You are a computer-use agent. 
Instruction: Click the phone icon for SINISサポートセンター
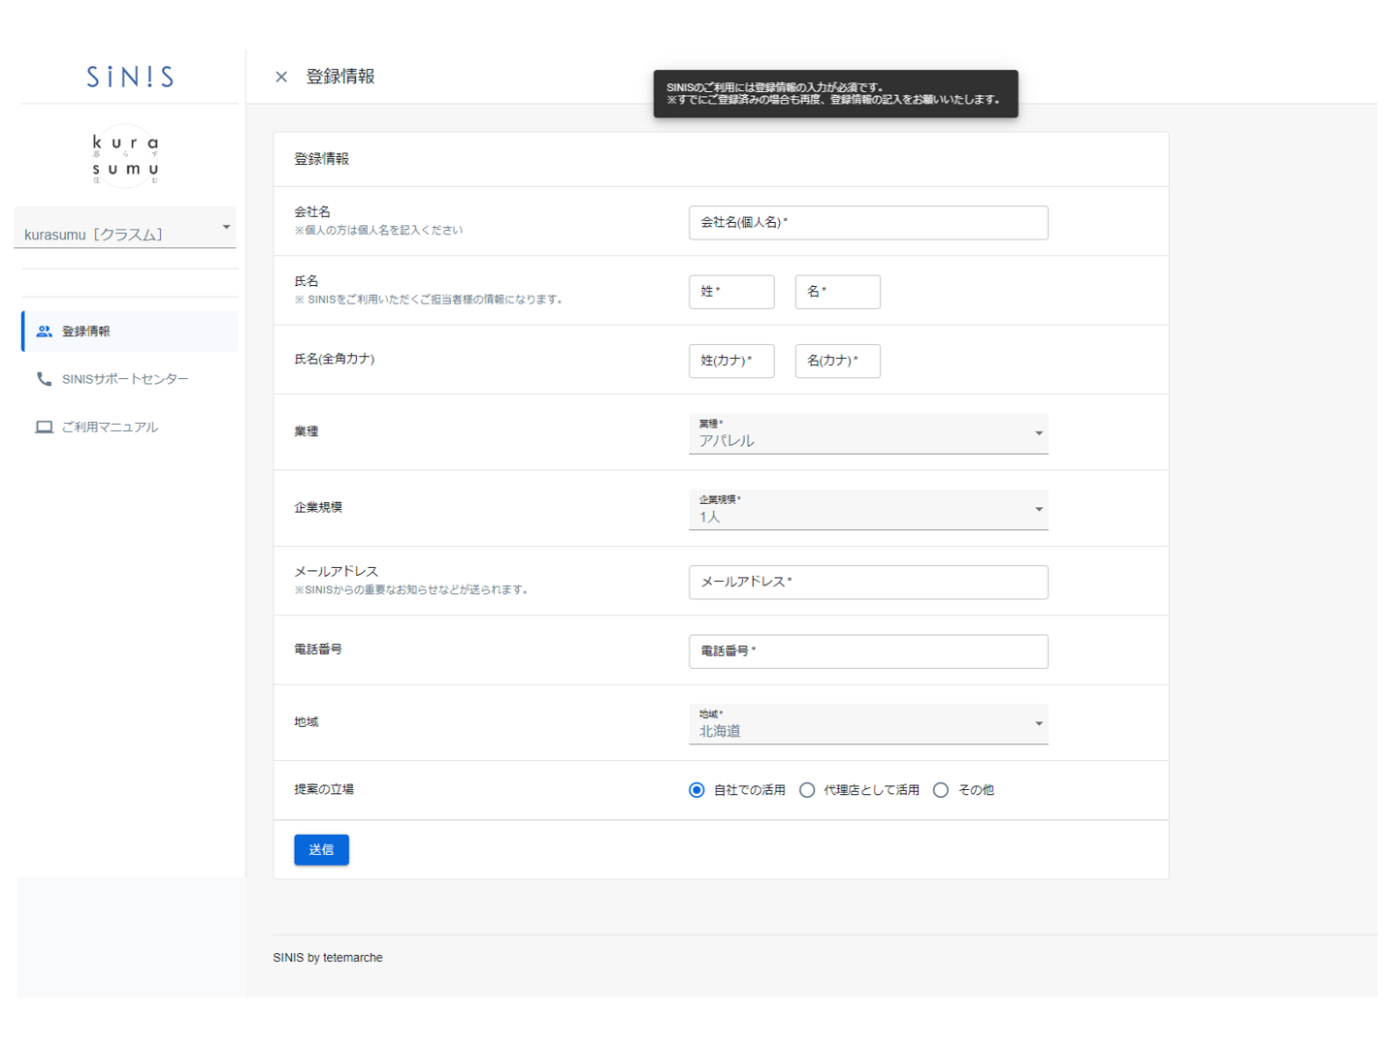44,379
